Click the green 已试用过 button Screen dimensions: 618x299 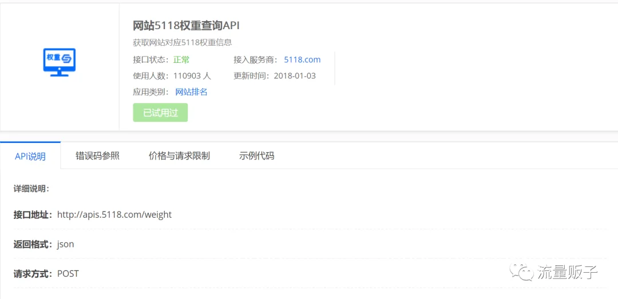click(x=160, y=113)
